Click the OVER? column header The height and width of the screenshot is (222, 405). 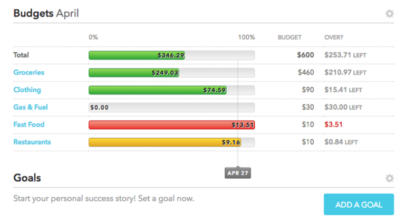(x=334, y=37)
